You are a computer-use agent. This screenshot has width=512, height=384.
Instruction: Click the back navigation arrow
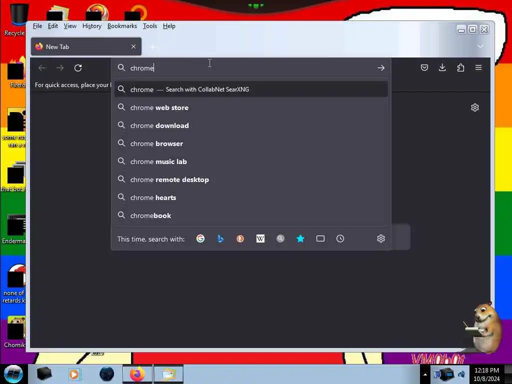pos(42,68)
